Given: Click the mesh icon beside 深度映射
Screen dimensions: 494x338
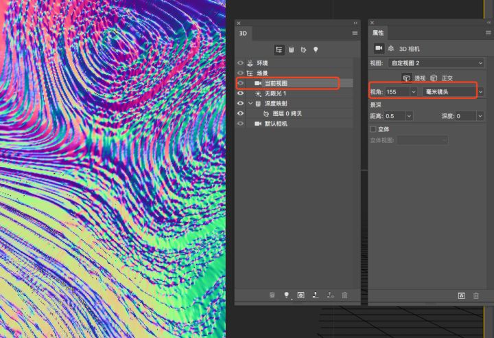Looking at the screenshot, I should pos(259,104).
